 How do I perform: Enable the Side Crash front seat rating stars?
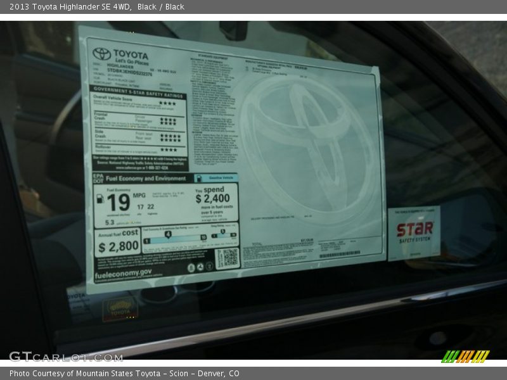(x=170, y=135)
